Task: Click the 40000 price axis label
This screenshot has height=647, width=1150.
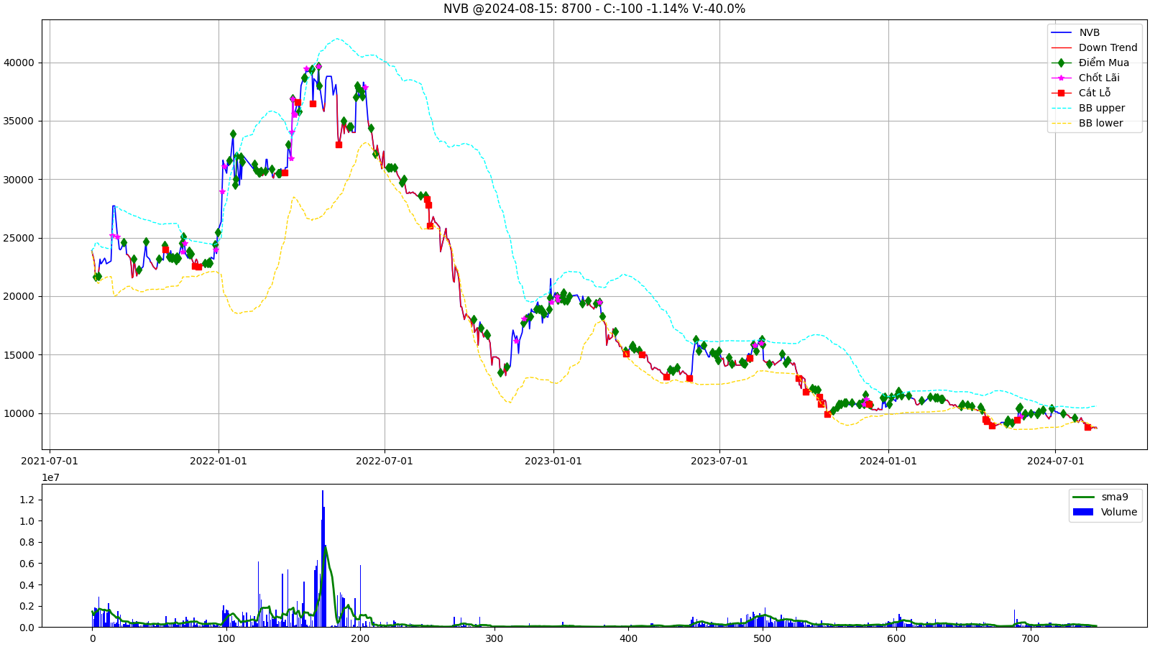Action: 19,63
